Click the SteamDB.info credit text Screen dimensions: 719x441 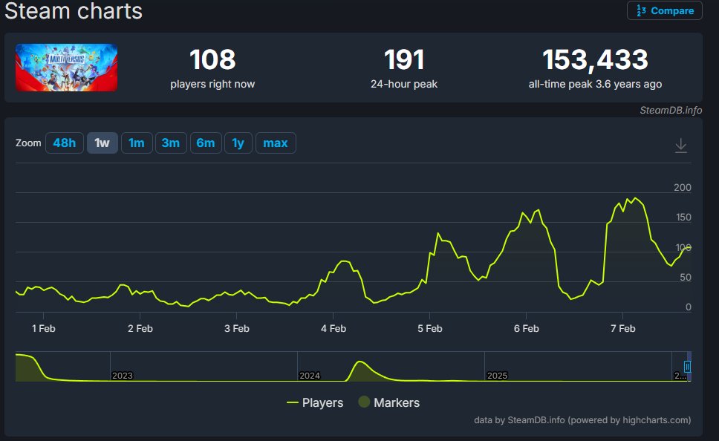pos(671,110)
